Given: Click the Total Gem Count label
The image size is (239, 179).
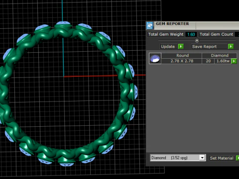Looking at the screenshot, I should click(x=216, y=34).
